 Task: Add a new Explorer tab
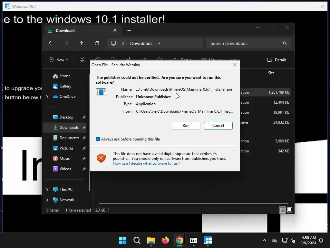tap(129, 31)
